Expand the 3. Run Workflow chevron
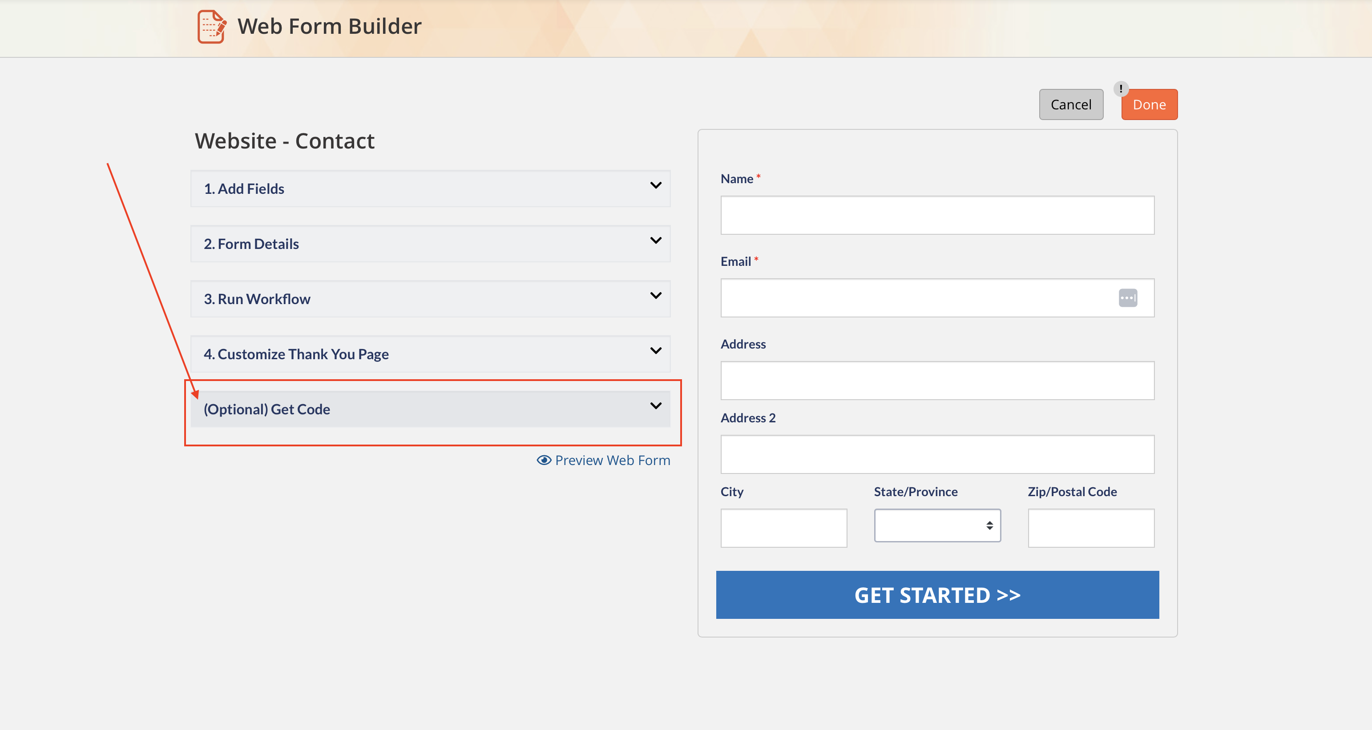The width and height of the screenshot is (1372, 730). [656, 296]
